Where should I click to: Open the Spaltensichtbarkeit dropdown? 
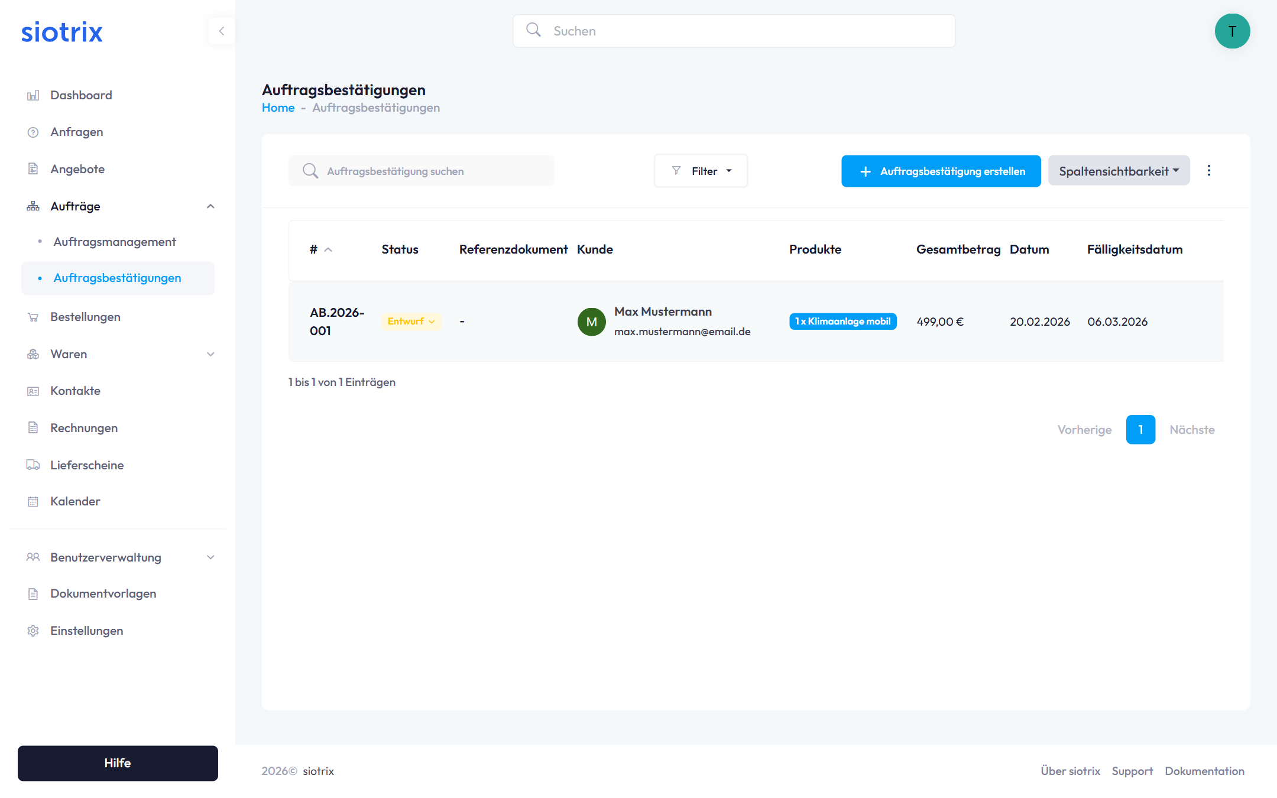click(x=1119, y=171)
